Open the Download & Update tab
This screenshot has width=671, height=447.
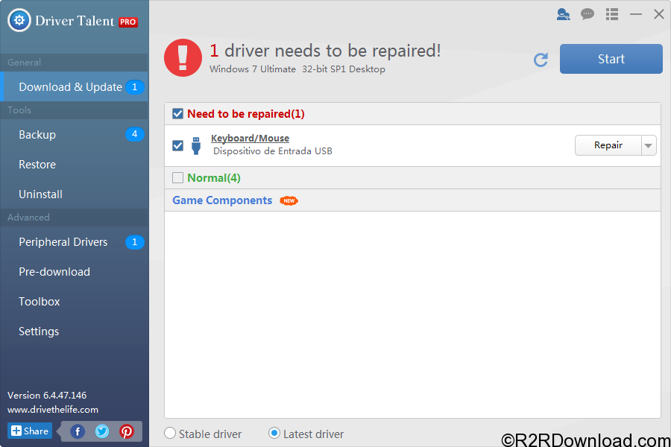click(75, 87)
